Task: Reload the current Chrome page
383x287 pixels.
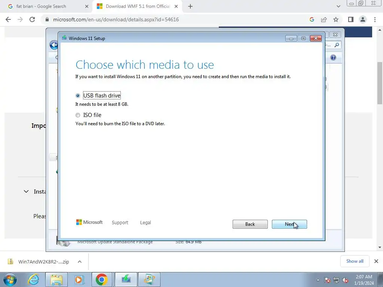Action: tap(32, 19)
